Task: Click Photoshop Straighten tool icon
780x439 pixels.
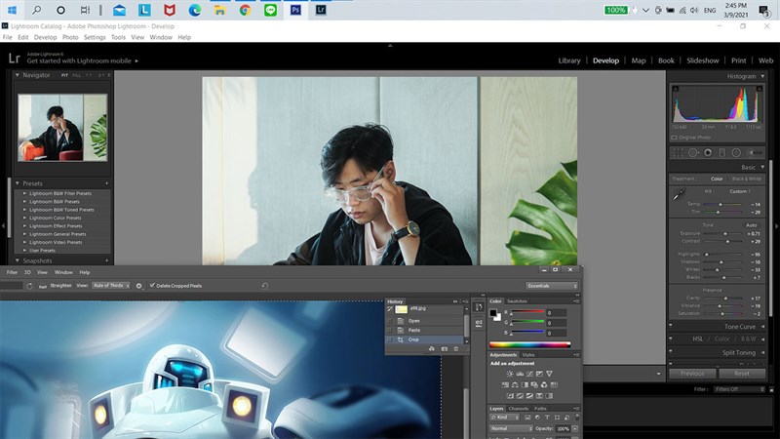Action: 43,286
